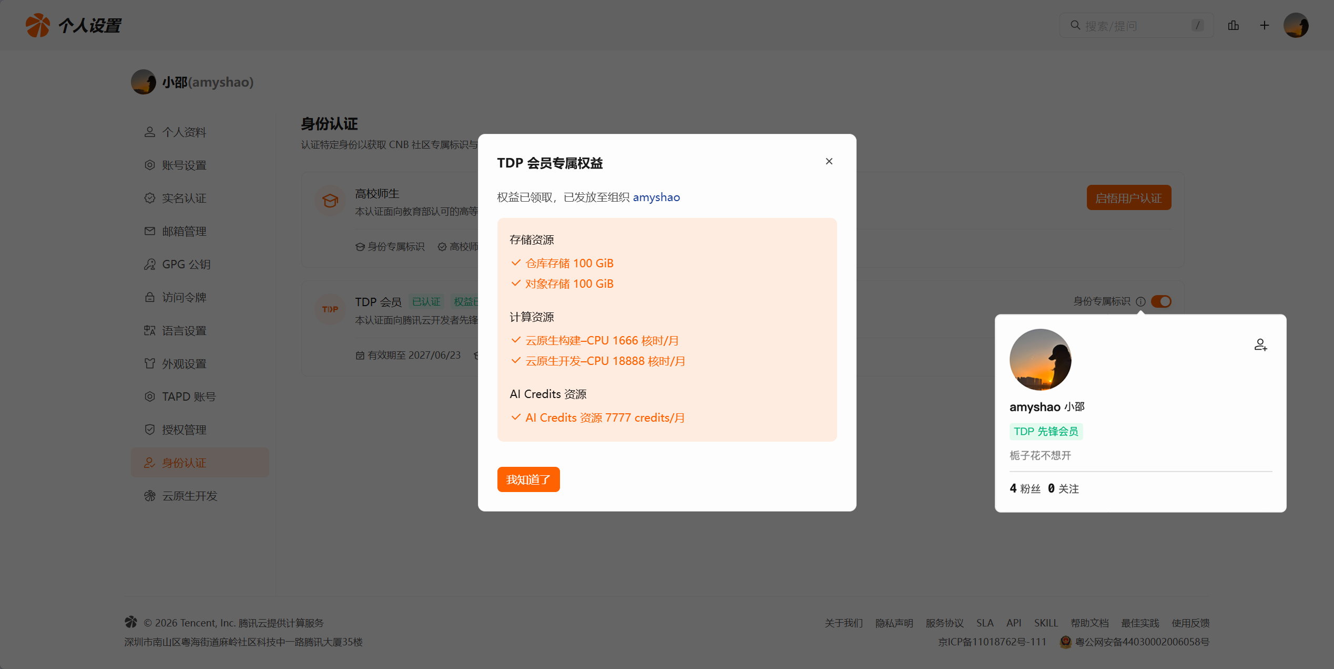Click the CNB logo in the header
The image size is (1334, 669).
[x=38, y=25]
